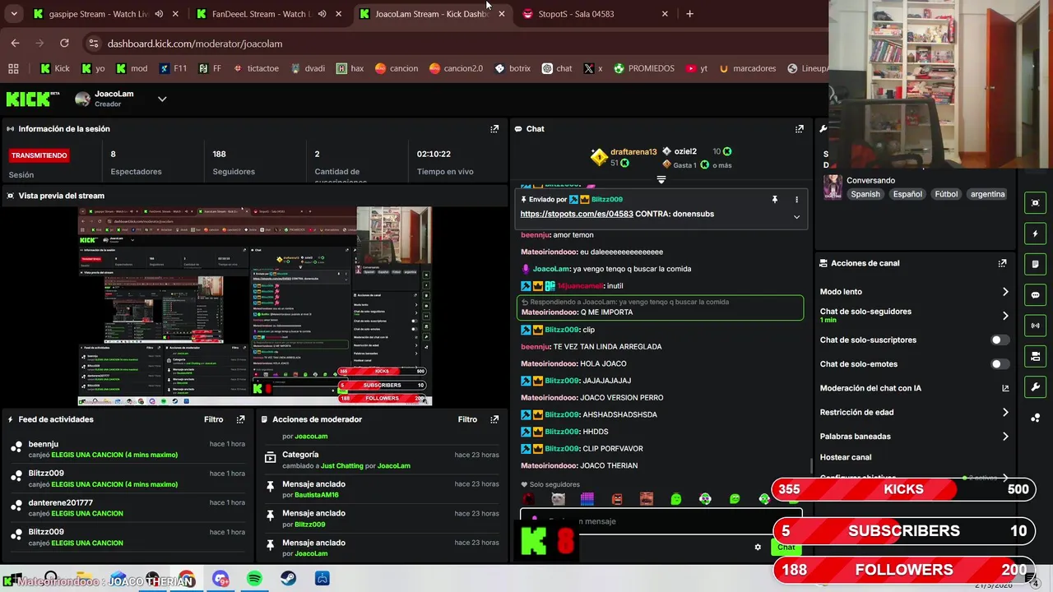The image size is (1053, 592).
Task: Open chat settings gear icon
Action: coord(758,547)
